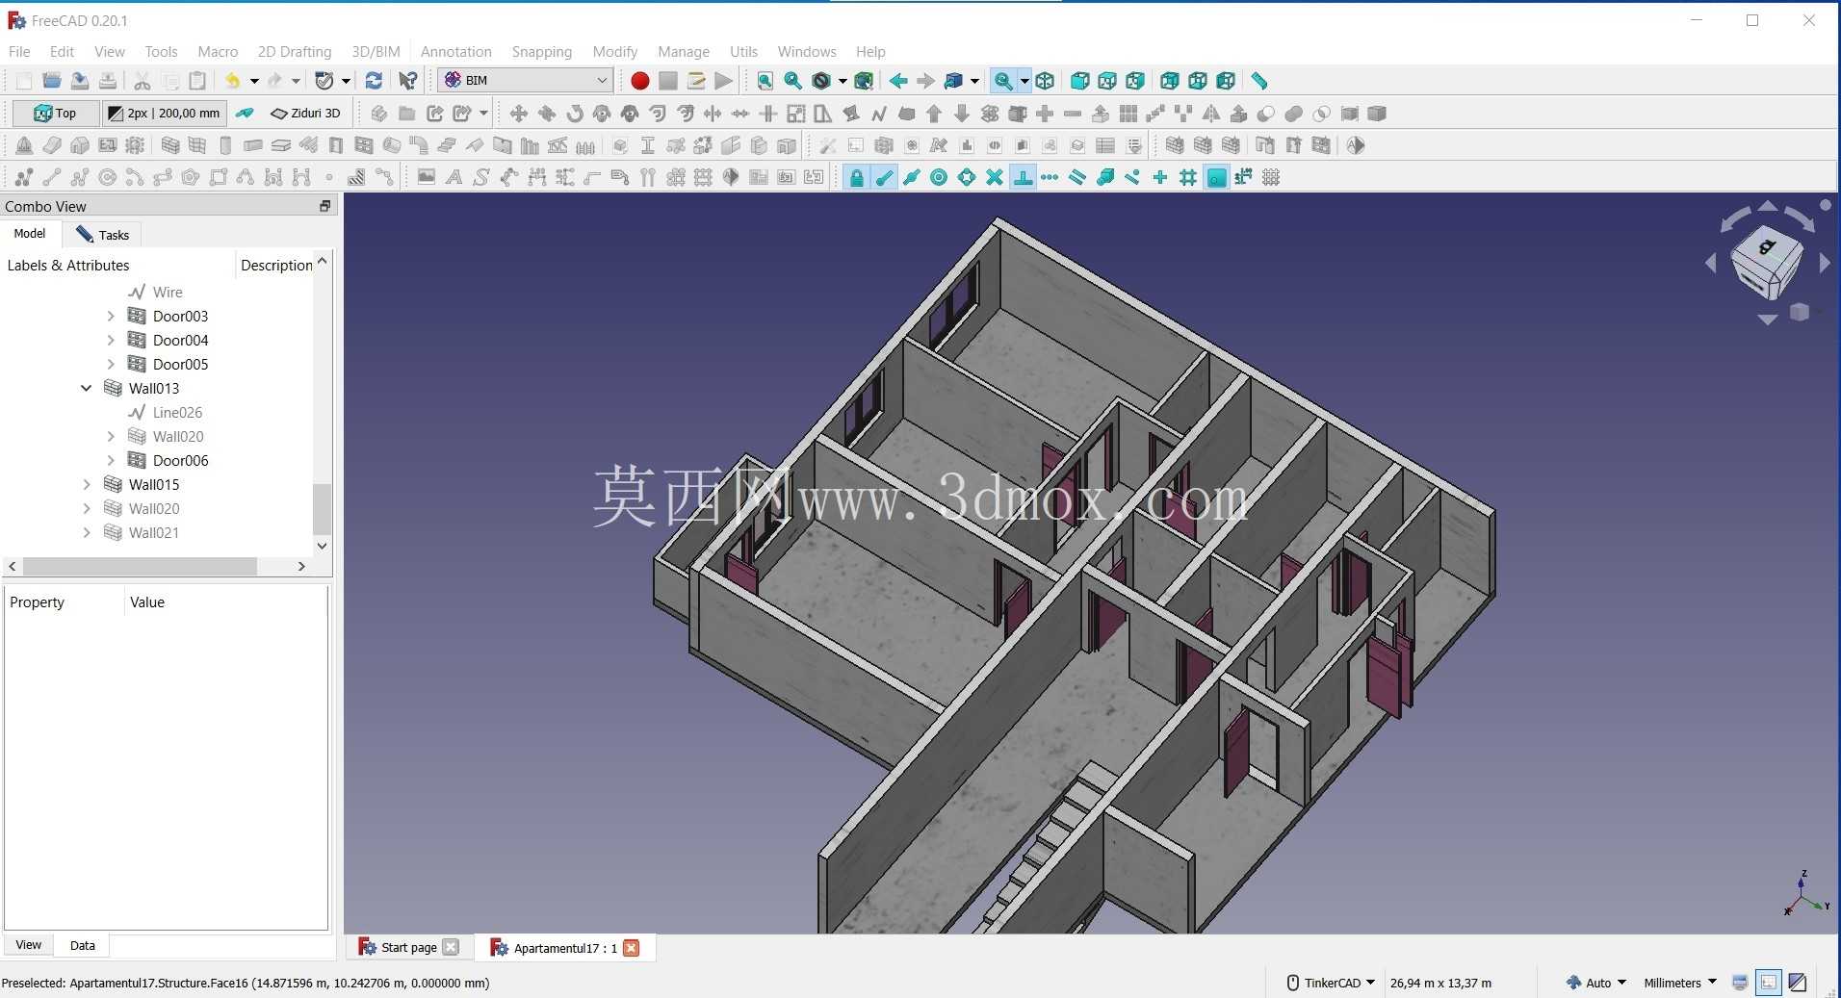The width and height of the screenshot is (1841, 998).
Task: Open the Snapping menu
Action: (542, 51)
